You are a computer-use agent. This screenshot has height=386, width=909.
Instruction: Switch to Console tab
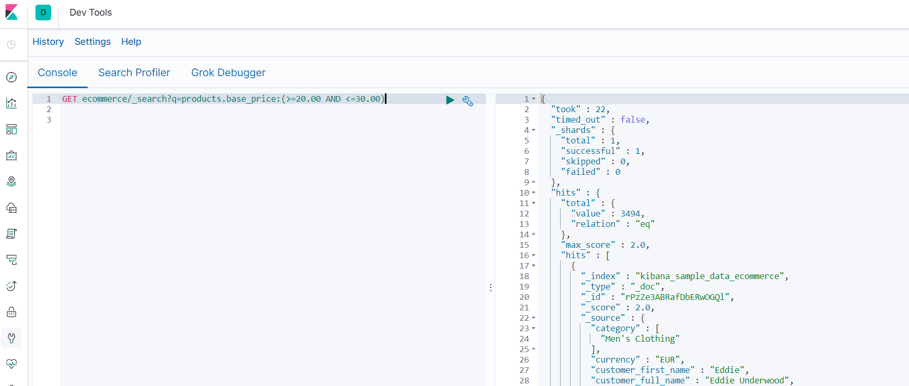point(57,73)
